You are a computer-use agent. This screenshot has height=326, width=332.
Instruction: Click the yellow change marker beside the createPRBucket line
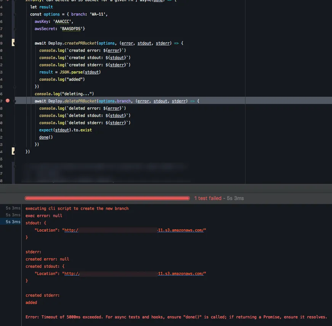pos(13,42)
